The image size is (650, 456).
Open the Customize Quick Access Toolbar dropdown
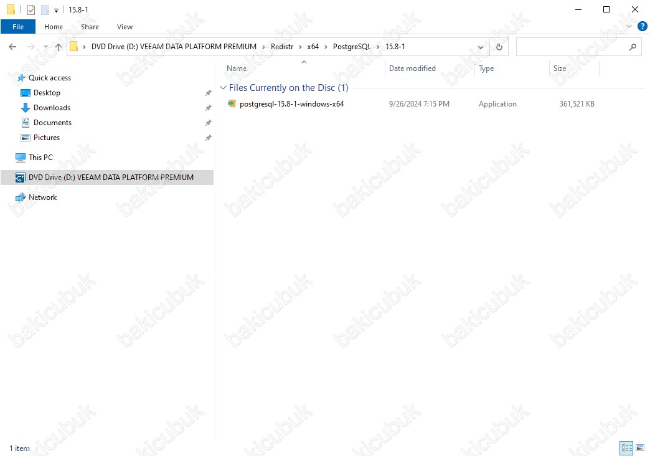57,10
